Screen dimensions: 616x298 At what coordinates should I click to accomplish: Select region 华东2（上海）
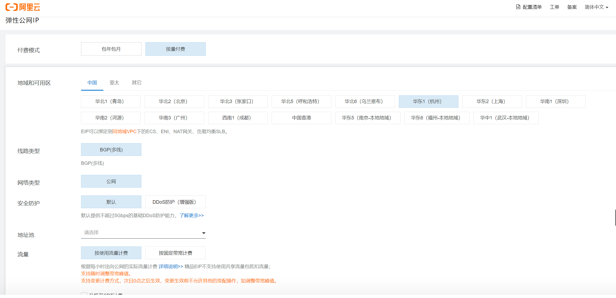492,101
